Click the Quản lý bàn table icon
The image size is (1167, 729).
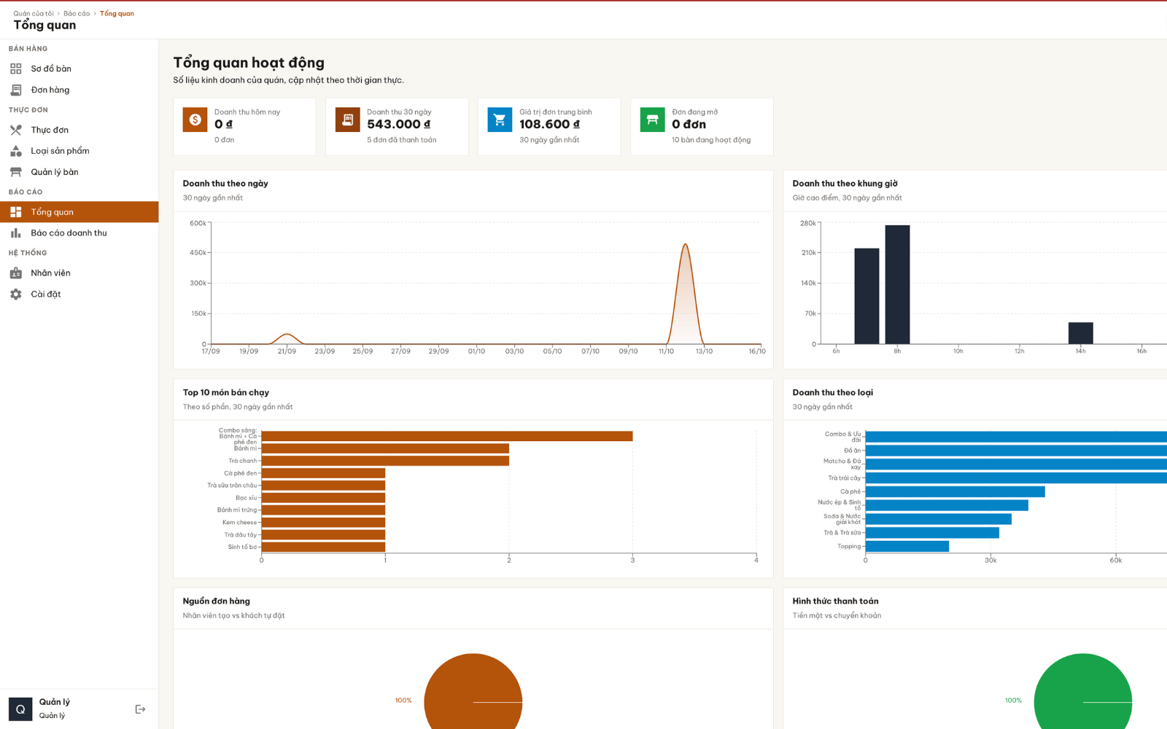(16, 172)
